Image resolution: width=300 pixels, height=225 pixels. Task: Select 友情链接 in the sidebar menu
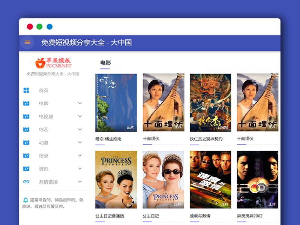[48, 182]
